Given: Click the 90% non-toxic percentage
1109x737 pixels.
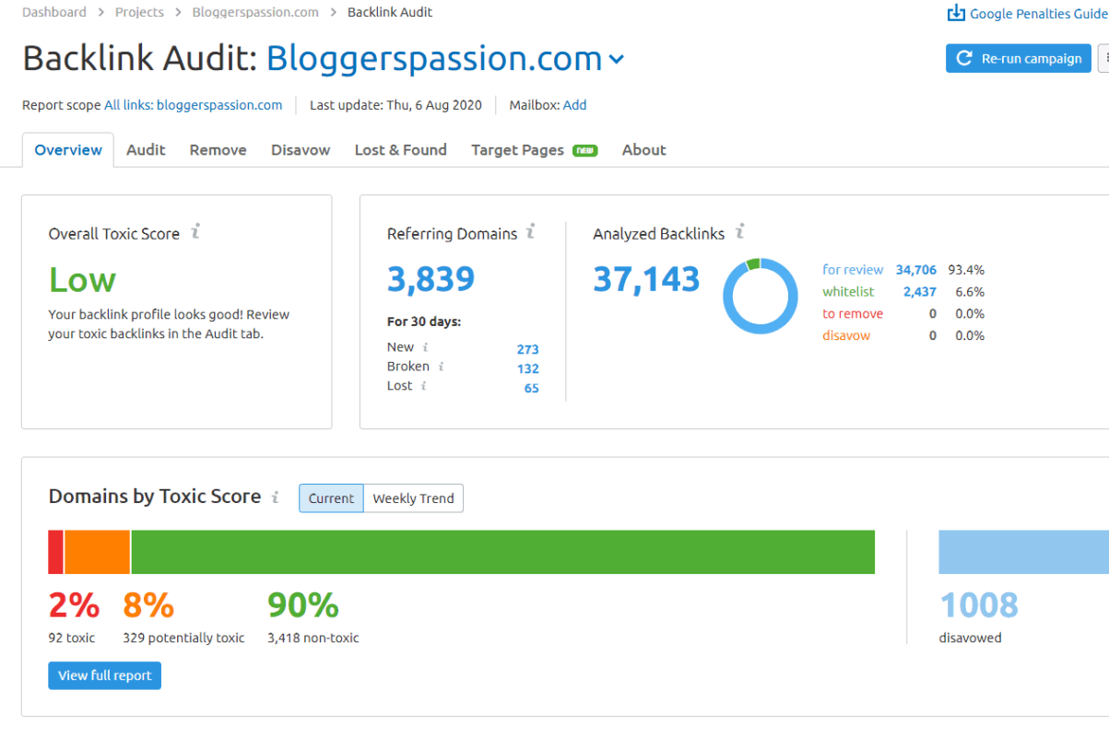Looking at the screenshot, I should coord(303,605).
